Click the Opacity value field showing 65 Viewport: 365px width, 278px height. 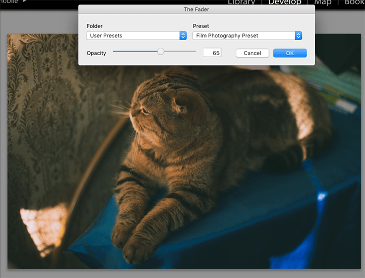pyautogui.click(x=212, y=53)
